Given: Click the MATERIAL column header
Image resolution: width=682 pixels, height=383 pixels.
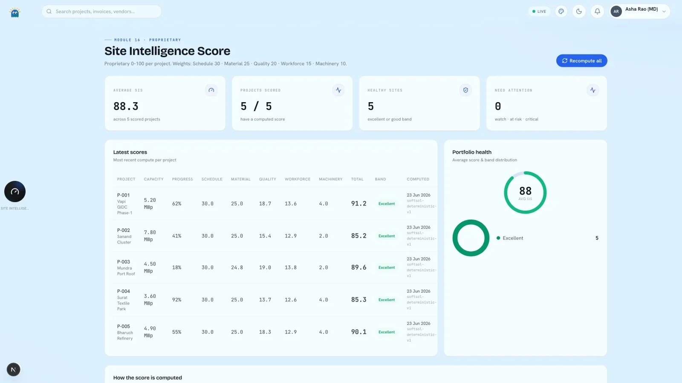Looking at the screenshot, I should click(240, 179).
